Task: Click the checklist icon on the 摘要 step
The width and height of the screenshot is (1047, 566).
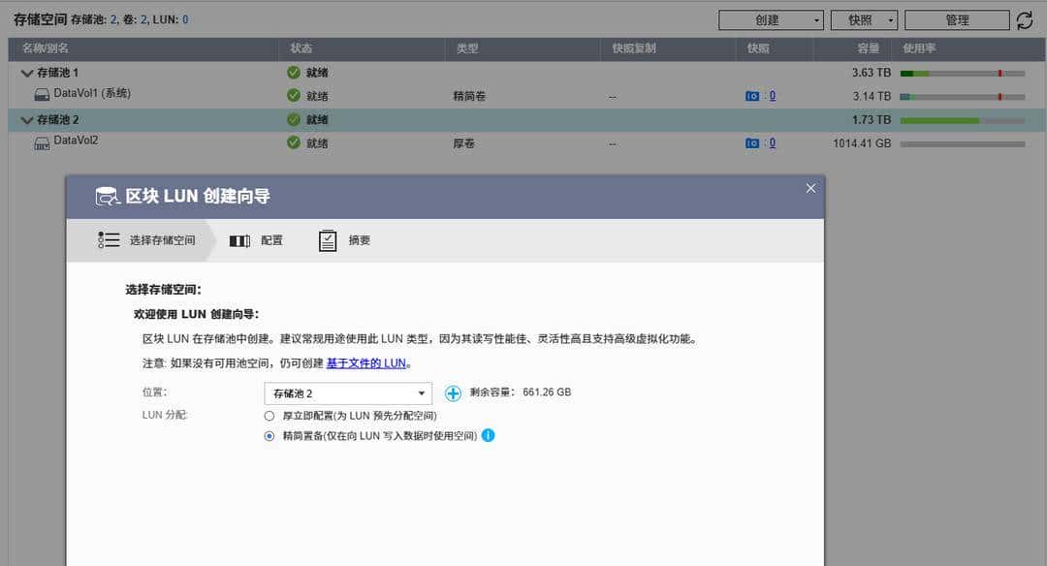Action: 327,239
